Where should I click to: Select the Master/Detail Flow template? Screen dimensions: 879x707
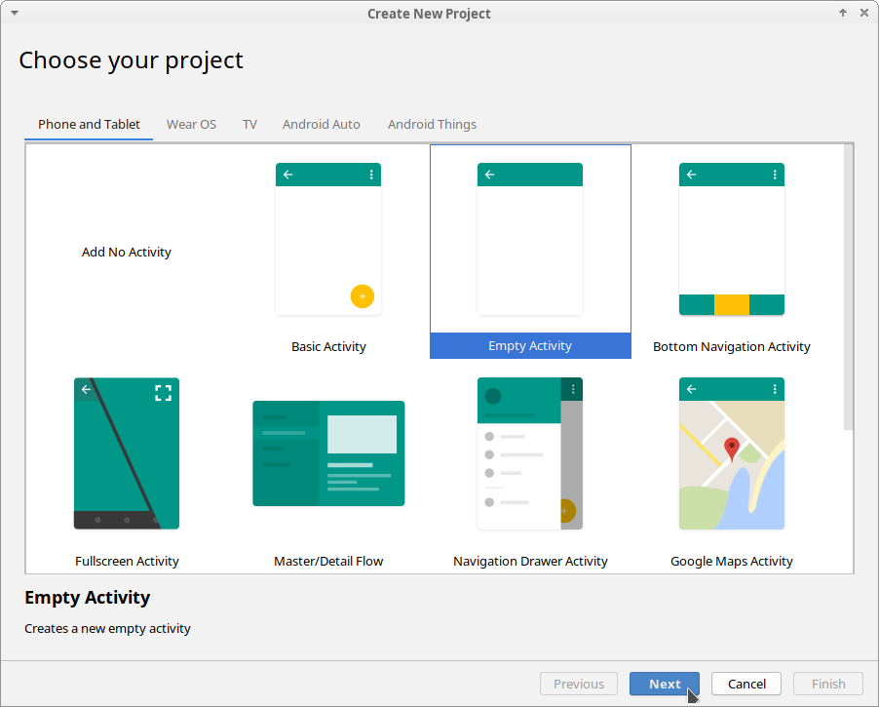pyautogui.click(x=328, y=453)
